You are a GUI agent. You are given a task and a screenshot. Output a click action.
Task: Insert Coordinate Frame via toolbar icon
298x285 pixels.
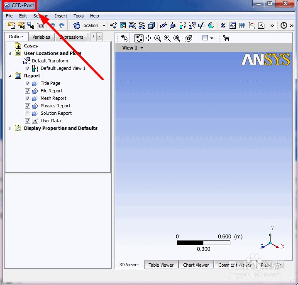coord(173,25)
